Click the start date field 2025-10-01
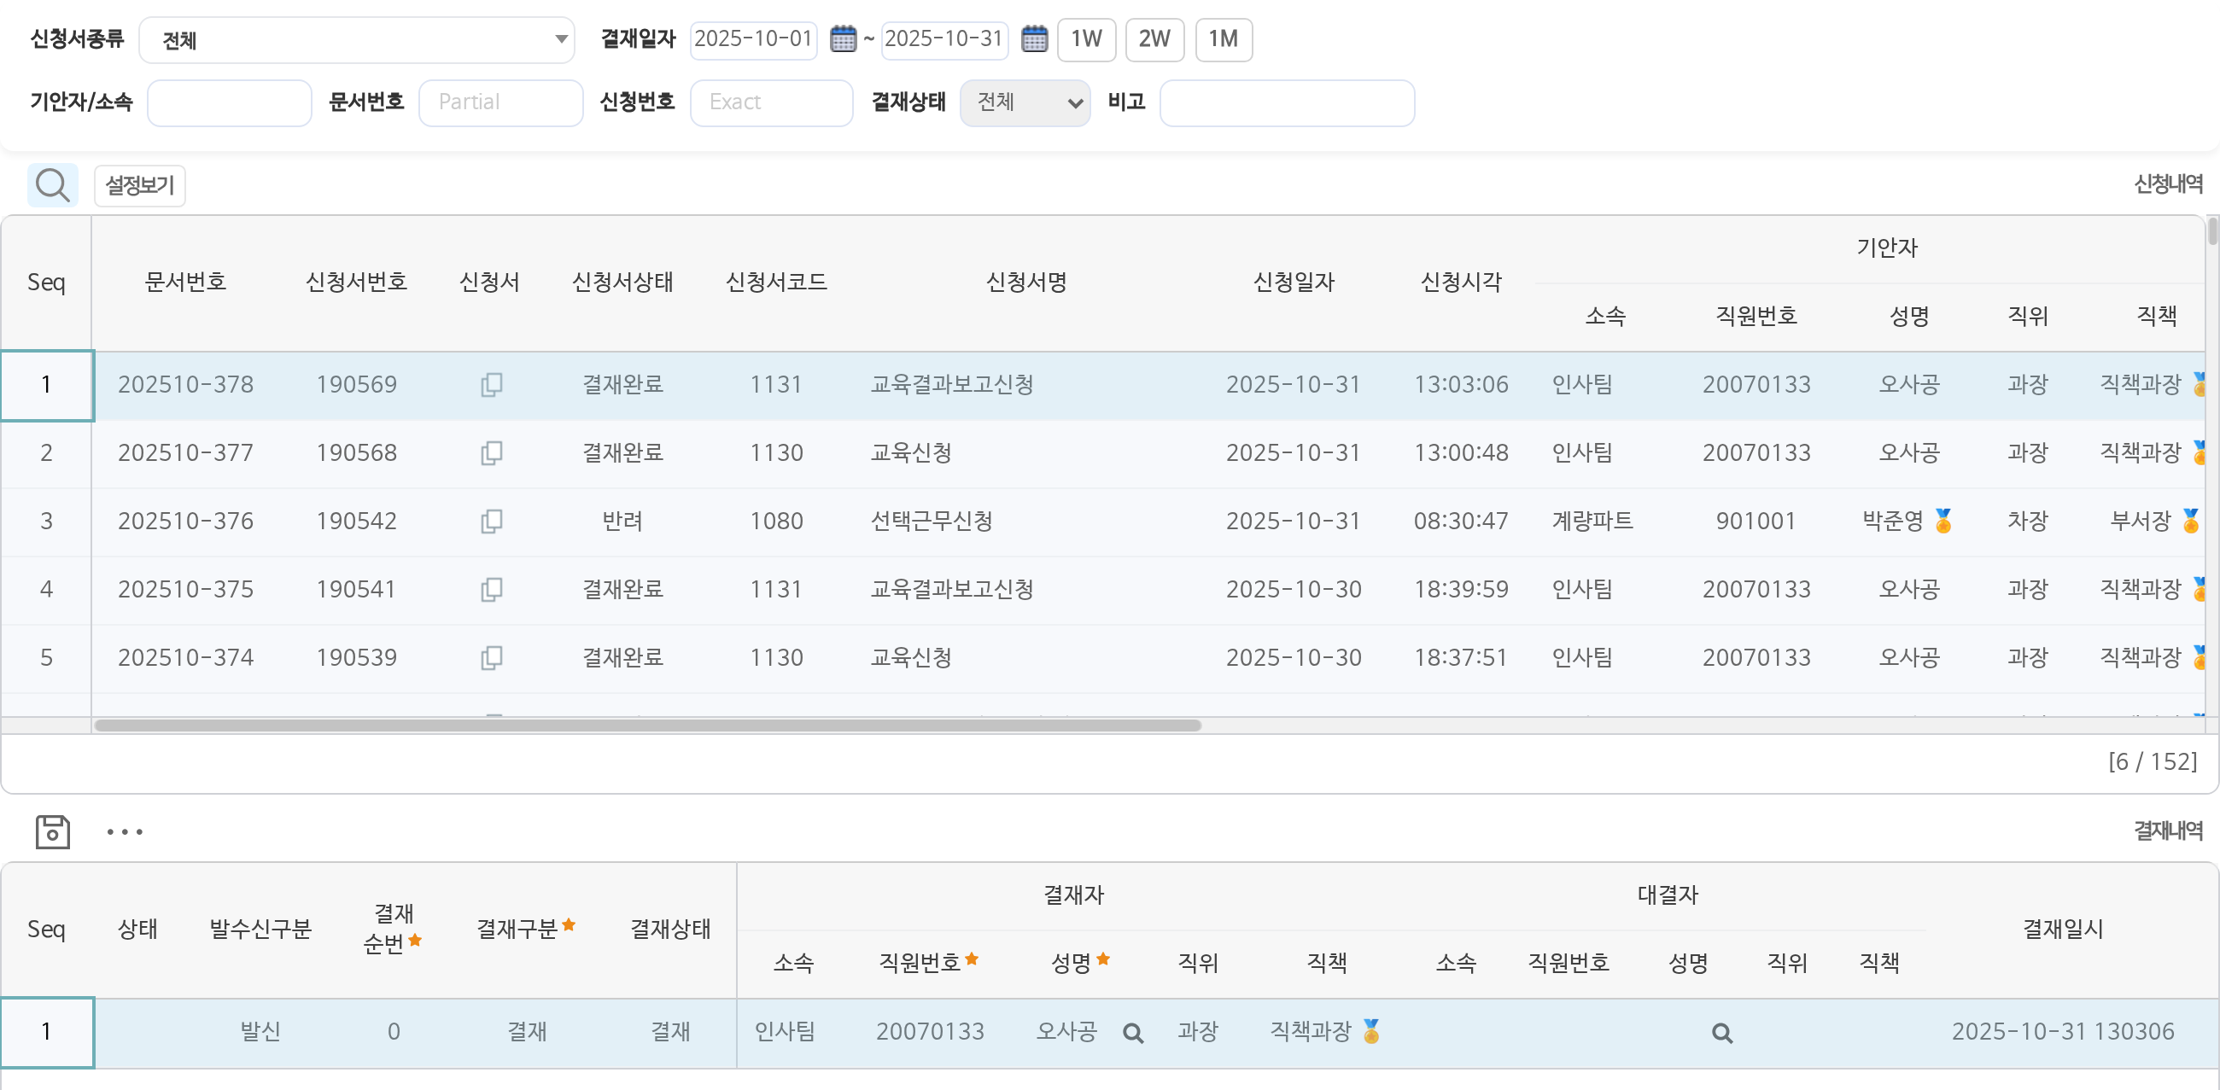Viewport: 2220px width, 1090px height. (753, 38)
